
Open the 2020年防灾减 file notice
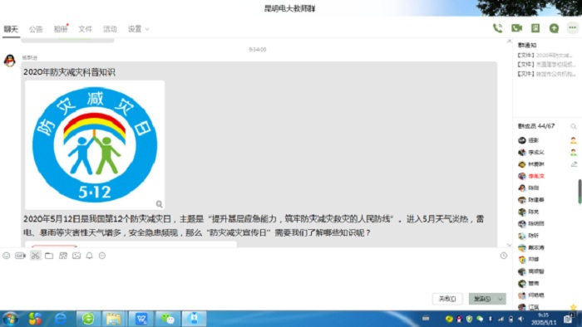pyautogui.click(x=545, y=55)
